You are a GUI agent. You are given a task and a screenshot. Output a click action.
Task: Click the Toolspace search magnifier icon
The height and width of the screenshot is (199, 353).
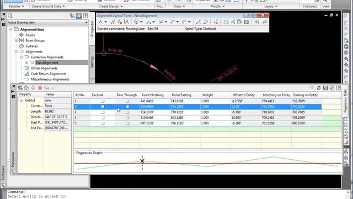point(10,16)
